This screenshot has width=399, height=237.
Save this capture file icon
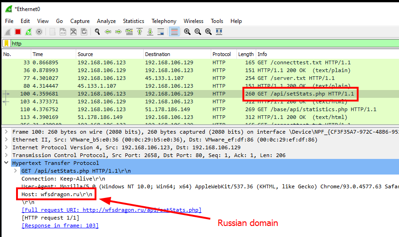(63, 32)
